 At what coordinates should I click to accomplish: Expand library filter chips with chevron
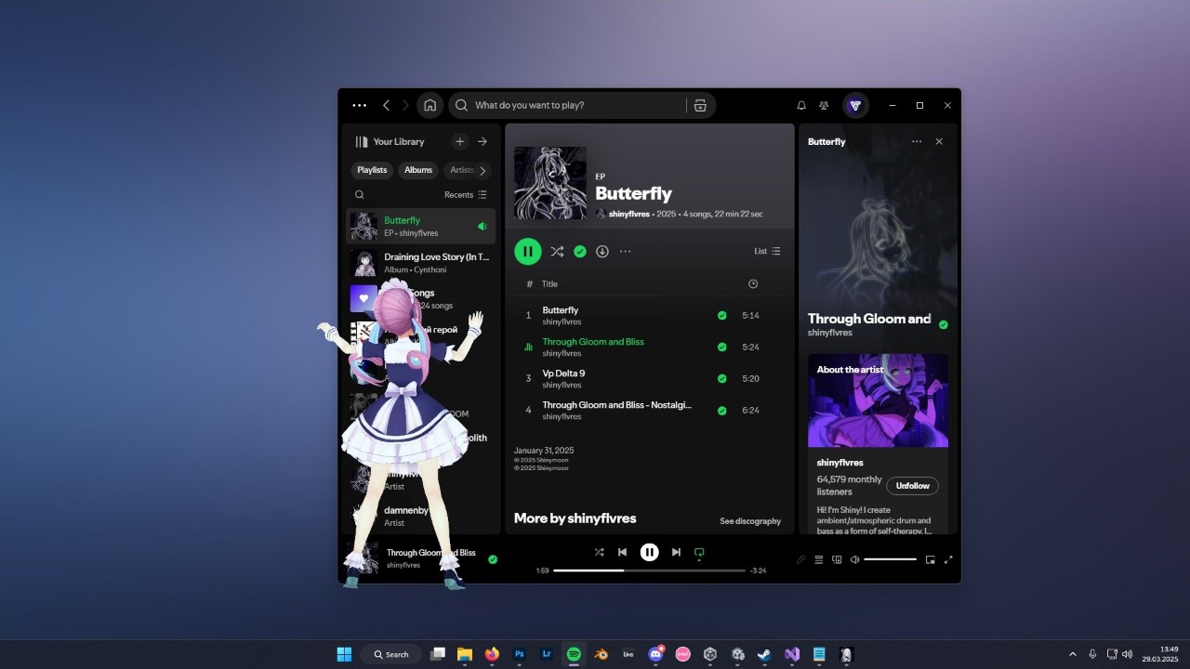[483, 170]
